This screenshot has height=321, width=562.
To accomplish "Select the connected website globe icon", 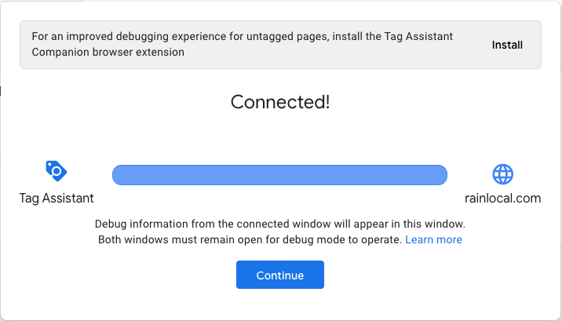I will click(502, 173).
